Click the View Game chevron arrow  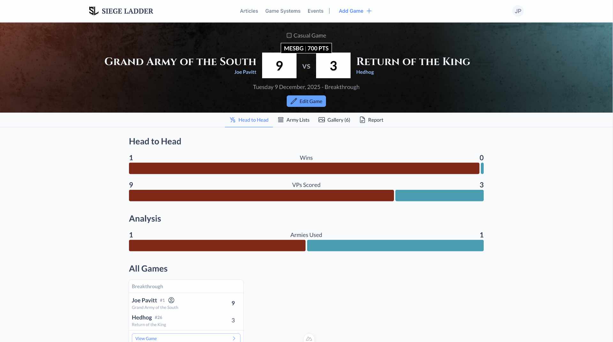click(234, 338)
